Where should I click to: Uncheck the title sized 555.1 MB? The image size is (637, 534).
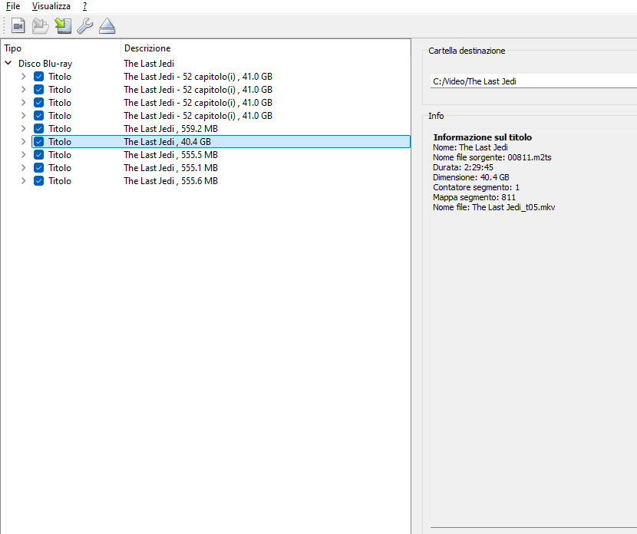38,168
